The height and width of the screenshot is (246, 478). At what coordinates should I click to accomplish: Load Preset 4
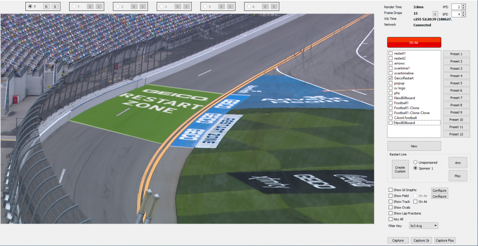click(456, 76)
